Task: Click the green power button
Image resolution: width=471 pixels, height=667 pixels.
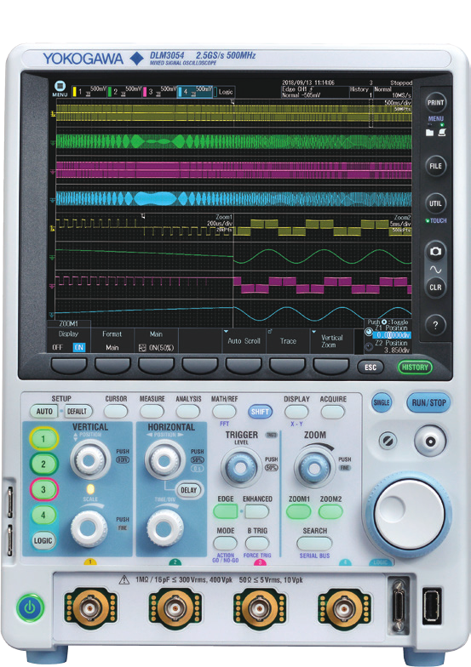Action: coord(30,607)
